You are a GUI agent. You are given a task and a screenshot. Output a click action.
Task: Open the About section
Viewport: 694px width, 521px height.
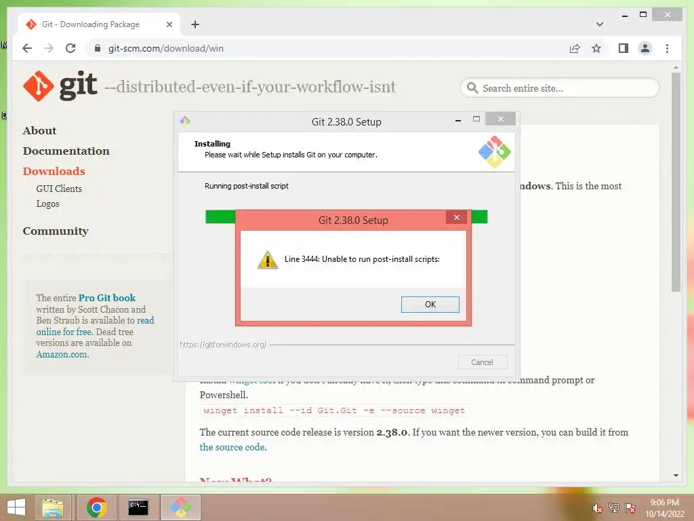click(x=39, y=131)
